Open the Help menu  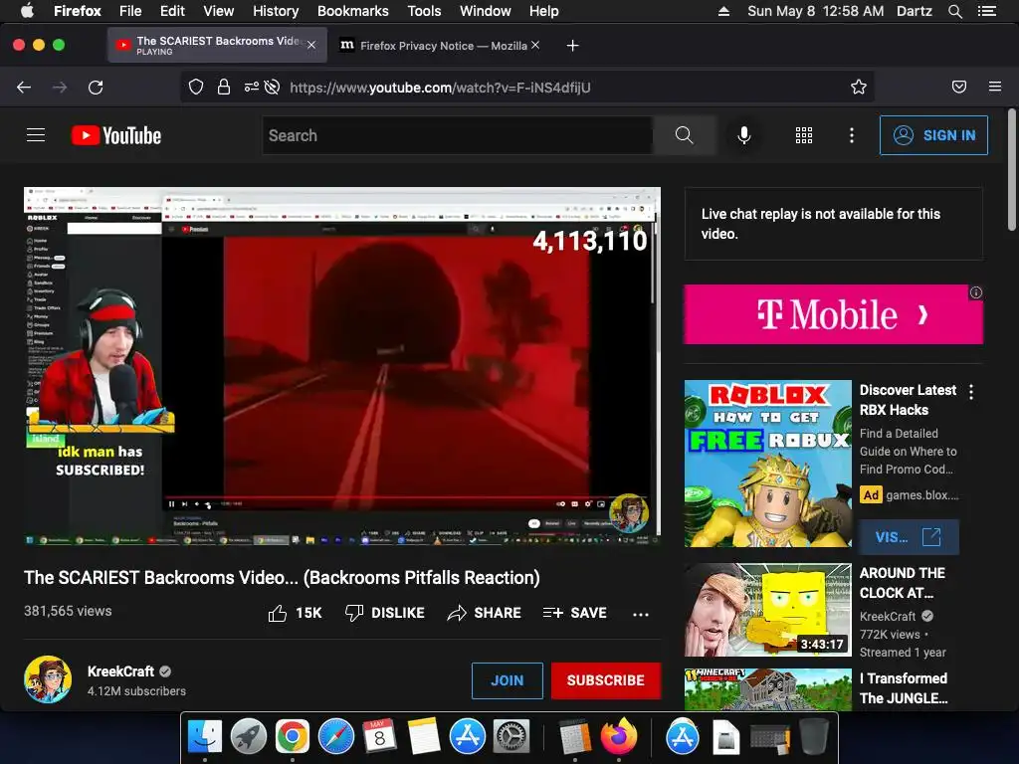(543, 11)
